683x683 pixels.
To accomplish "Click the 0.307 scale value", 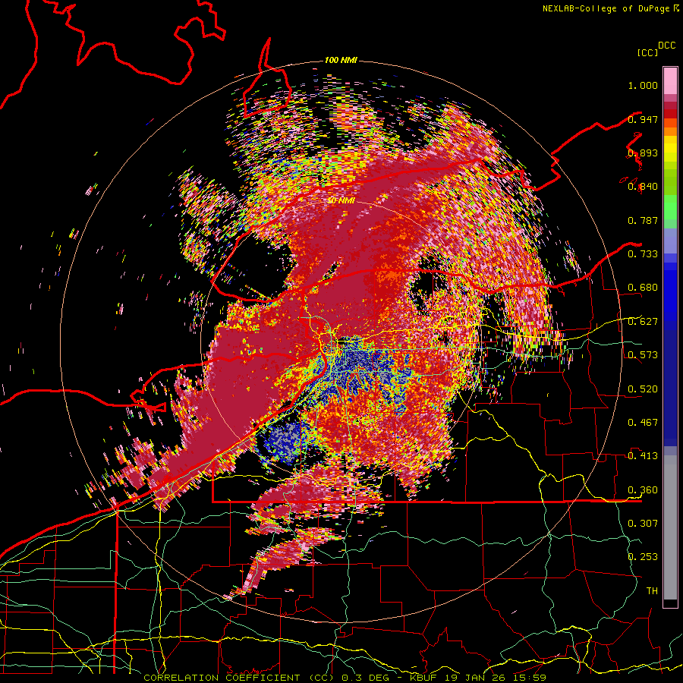I will click(x=643, y=523).
